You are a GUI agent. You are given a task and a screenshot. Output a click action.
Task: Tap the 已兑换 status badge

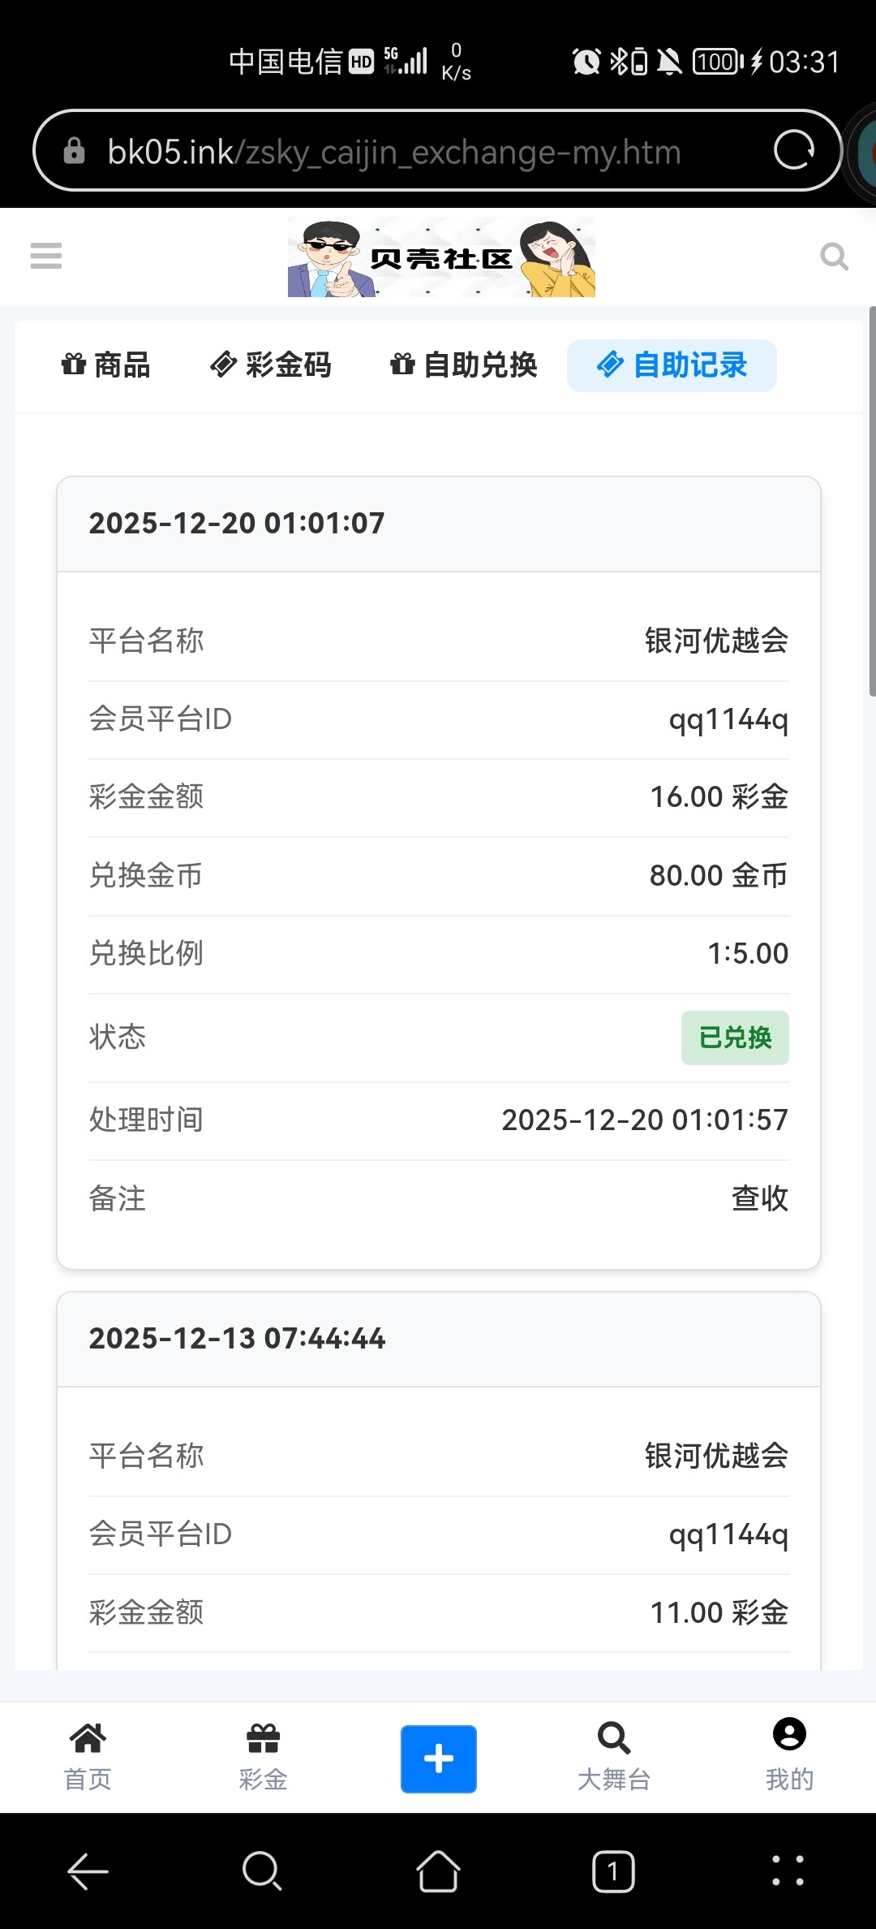pos(735,1038)
